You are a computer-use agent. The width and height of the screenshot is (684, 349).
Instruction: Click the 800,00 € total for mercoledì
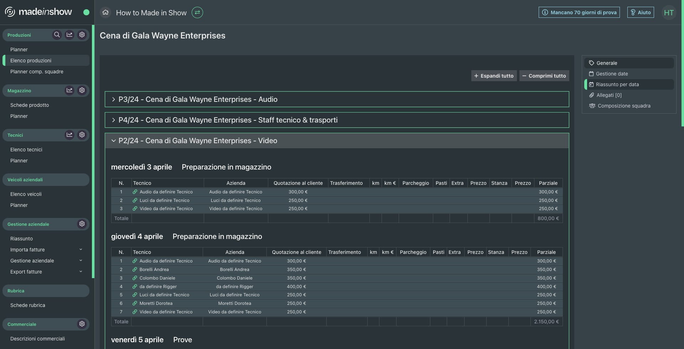548,218
